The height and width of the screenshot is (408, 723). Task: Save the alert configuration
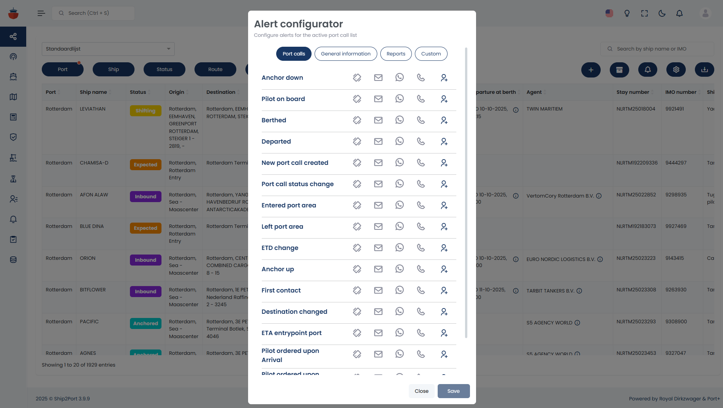[453, 391]
